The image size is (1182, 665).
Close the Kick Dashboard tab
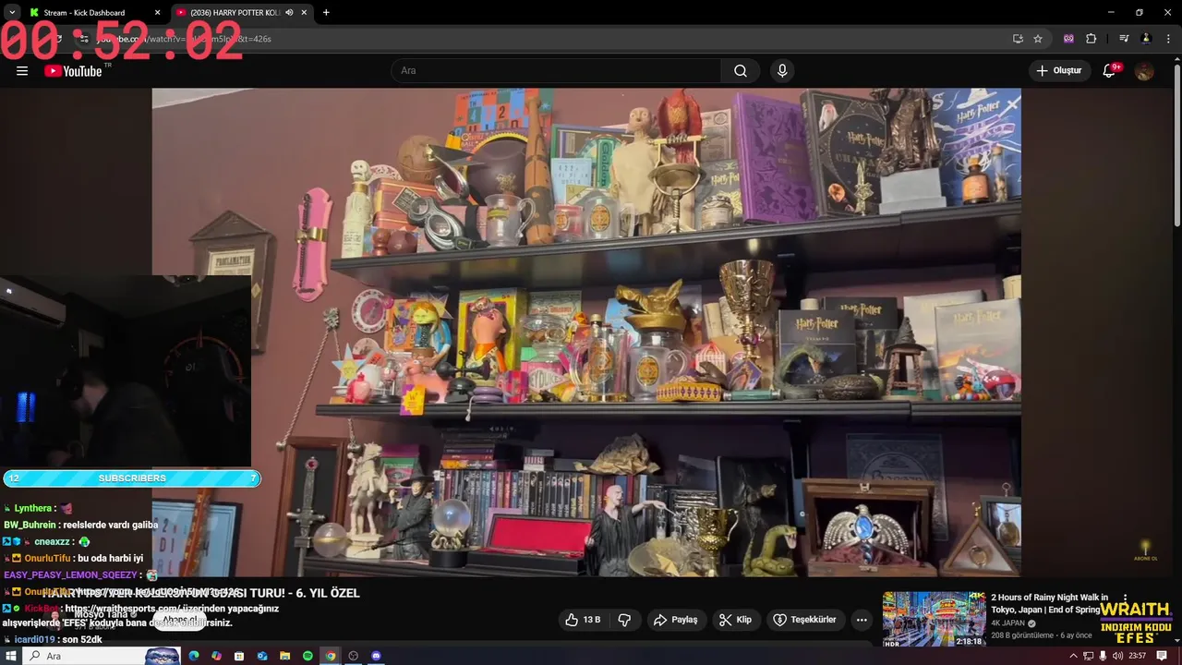(157, 13)
